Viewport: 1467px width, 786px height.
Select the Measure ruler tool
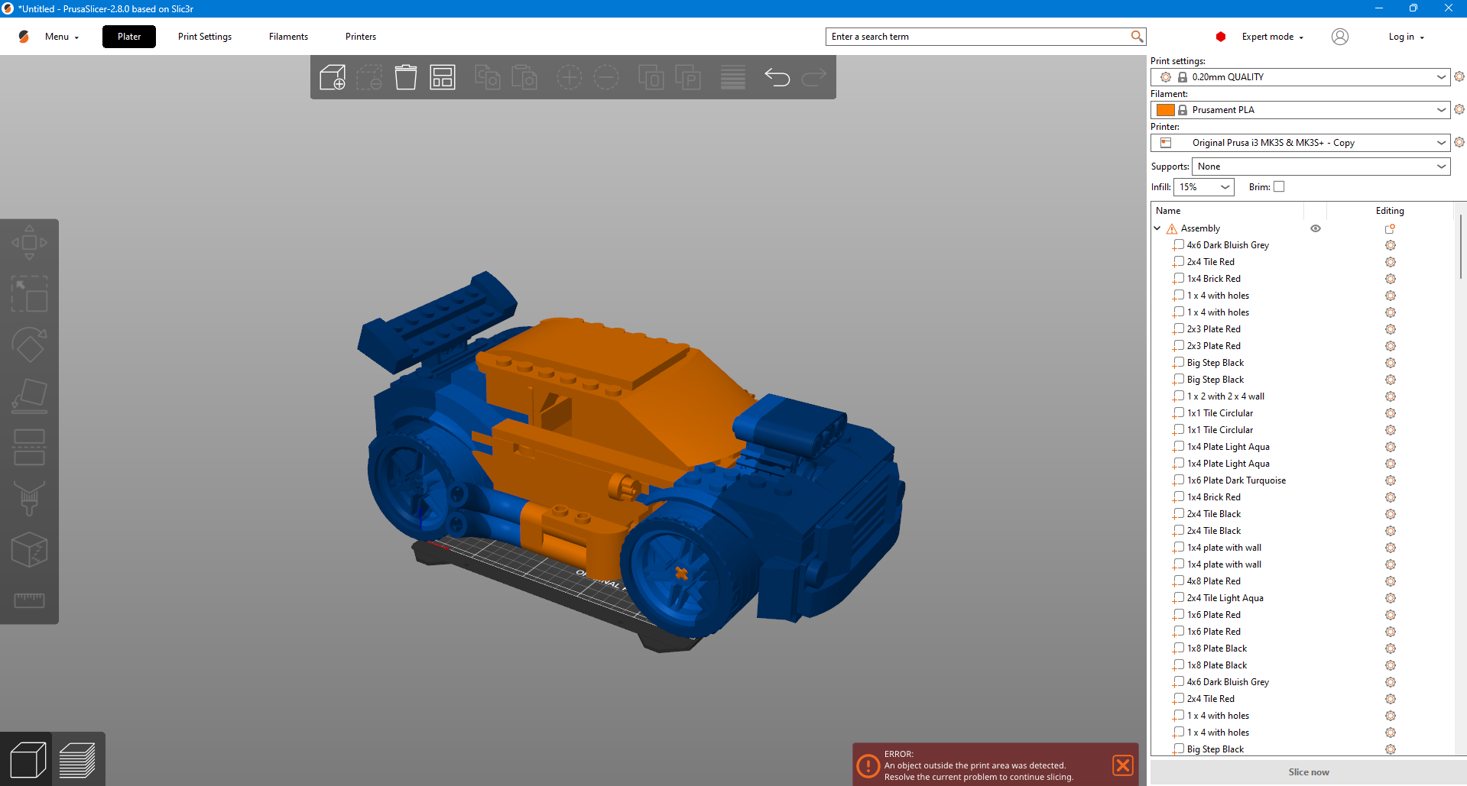click(29, 600)
